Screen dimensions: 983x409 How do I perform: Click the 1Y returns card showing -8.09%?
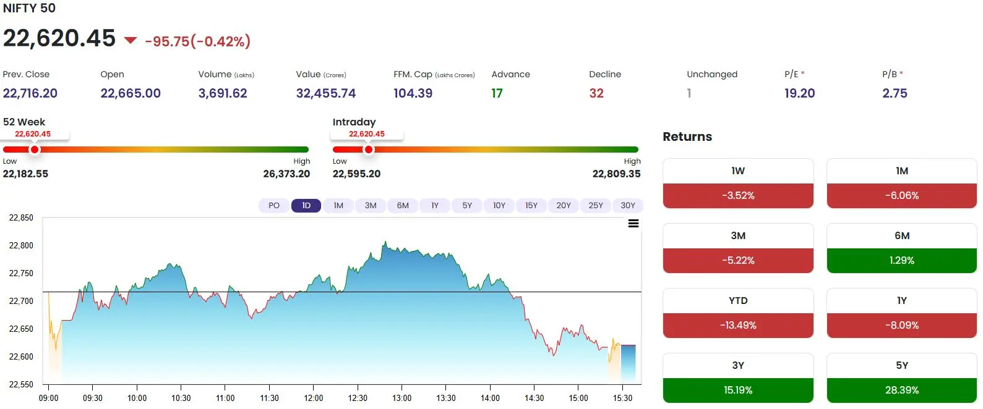(902, 313)
